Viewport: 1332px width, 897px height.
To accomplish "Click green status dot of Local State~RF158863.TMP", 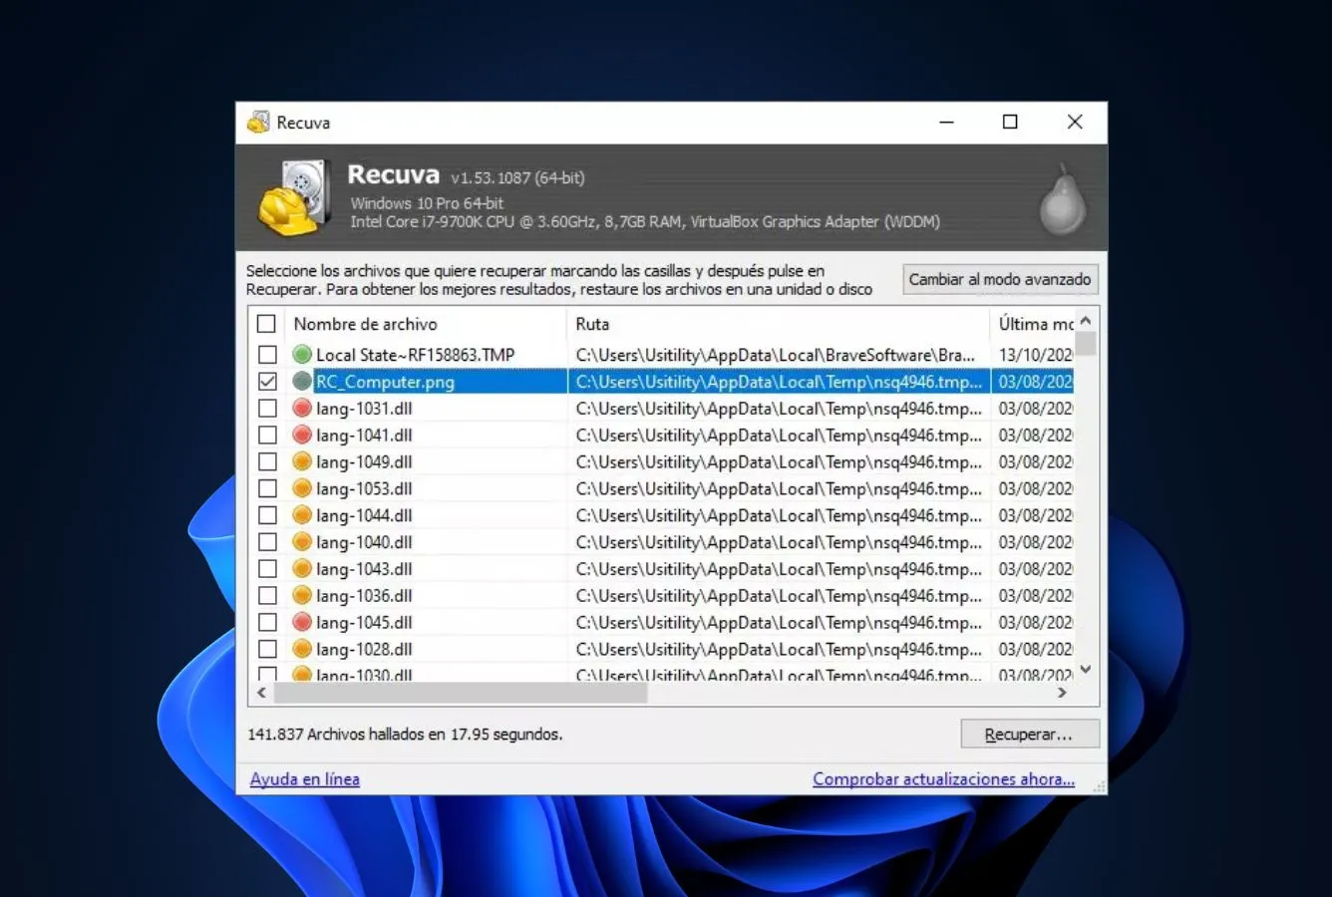I will [302, 354].
